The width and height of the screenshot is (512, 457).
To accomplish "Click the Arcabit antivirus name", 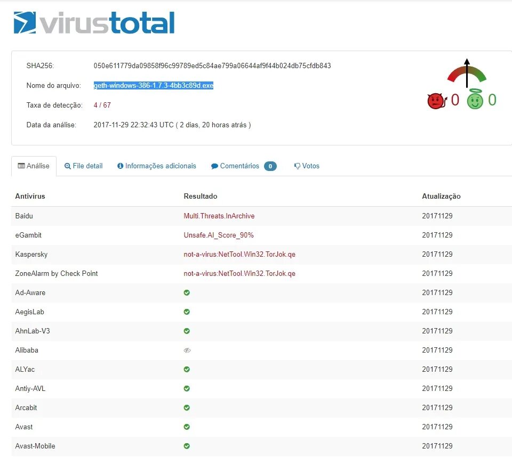I will pyautogui.click(x=26, y=408).
